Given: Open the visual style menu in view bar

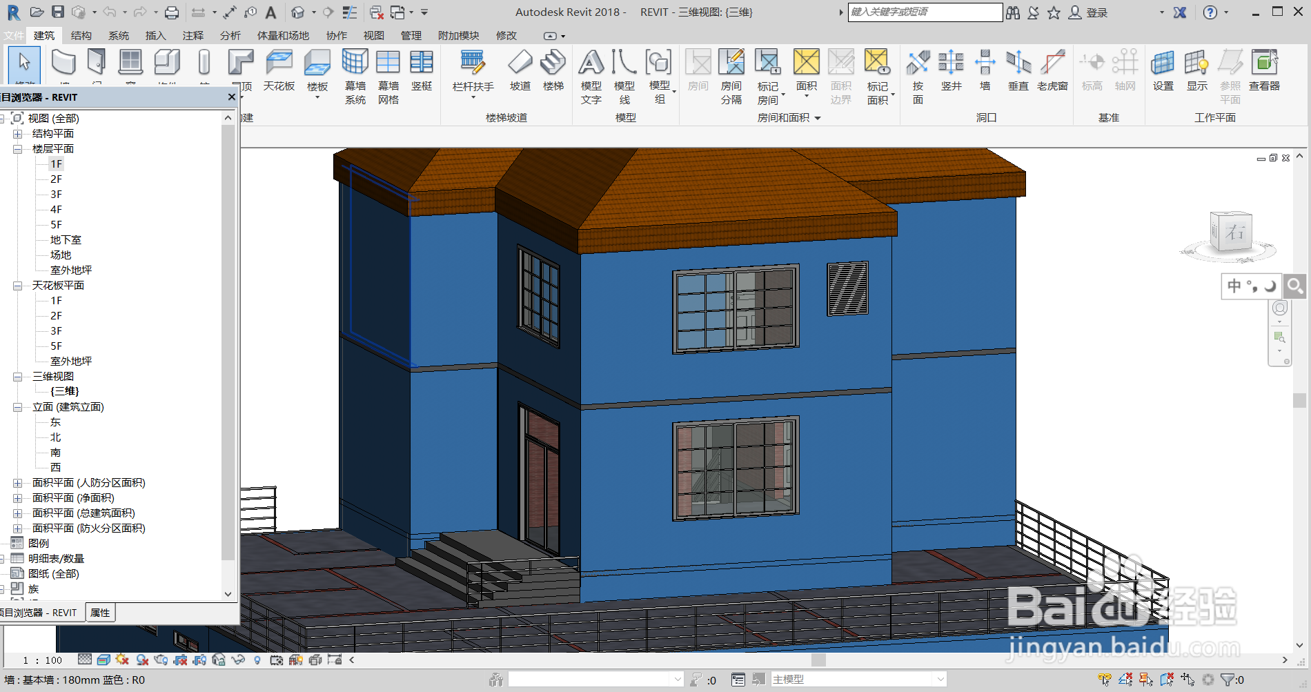Looking at the screenshot, I should 103,660.
